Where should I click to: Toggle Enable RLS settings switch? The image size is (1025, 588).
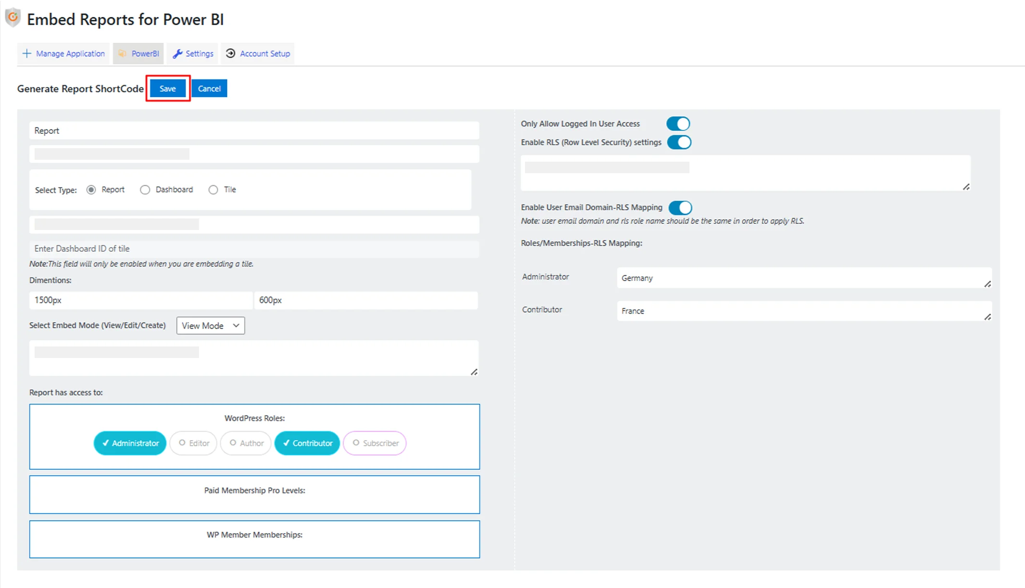click(679, 142)
